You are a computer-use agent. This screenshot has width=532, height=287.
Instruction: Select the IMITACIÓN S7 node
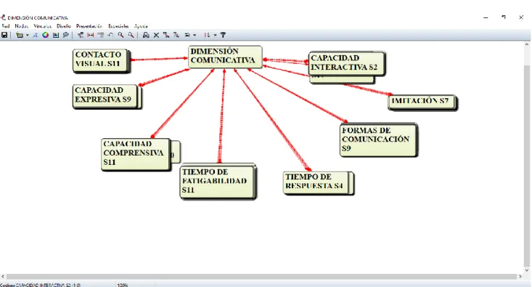421,102
